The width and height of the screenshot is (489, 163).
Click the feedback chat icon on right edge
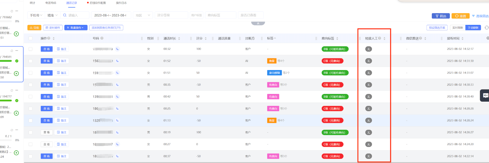[485, 95]
